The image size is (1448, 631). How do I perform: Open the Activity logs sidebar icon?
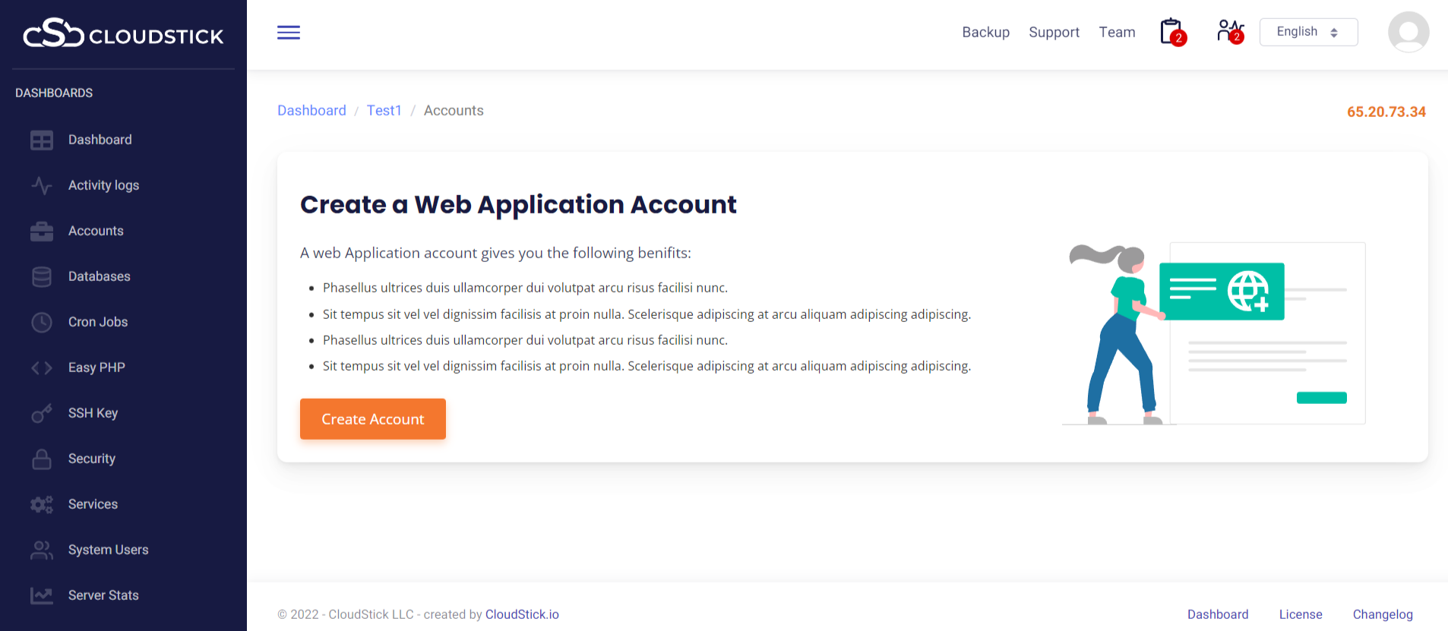pos(42,185)
